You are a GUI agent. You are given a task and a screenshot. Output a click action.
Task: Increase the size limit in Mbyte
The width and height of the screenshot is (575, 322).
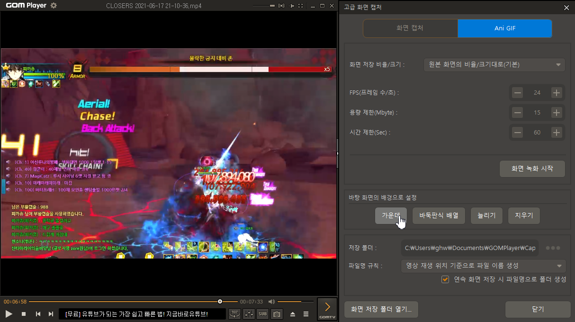pos(557,113)
